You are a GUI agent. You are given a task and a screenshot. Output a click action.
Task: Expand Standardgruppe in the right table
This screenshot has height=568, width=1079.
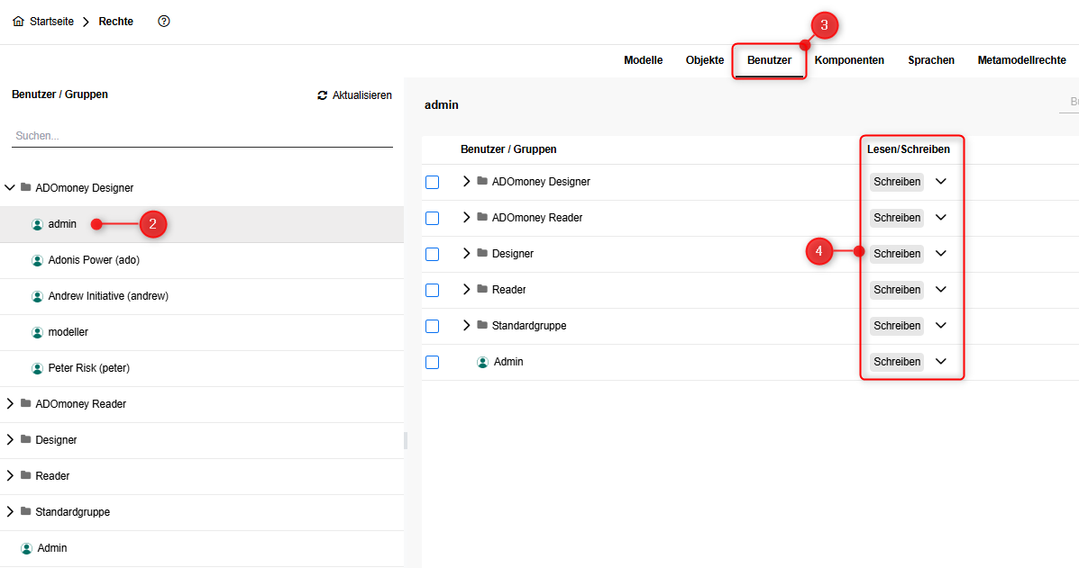467,326
